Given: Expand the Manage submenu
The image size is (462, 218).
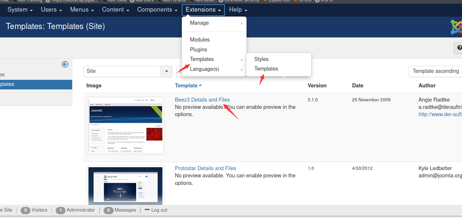Looking at the screenshot, I should click(214, 23).
